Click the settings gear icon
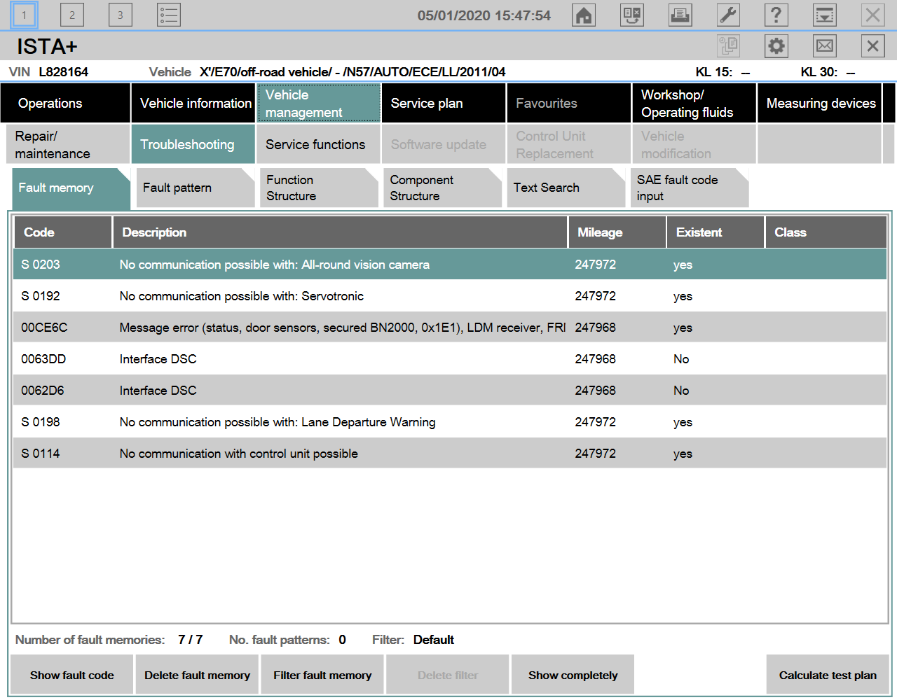The image size is (897, 700). coord(776,46)
